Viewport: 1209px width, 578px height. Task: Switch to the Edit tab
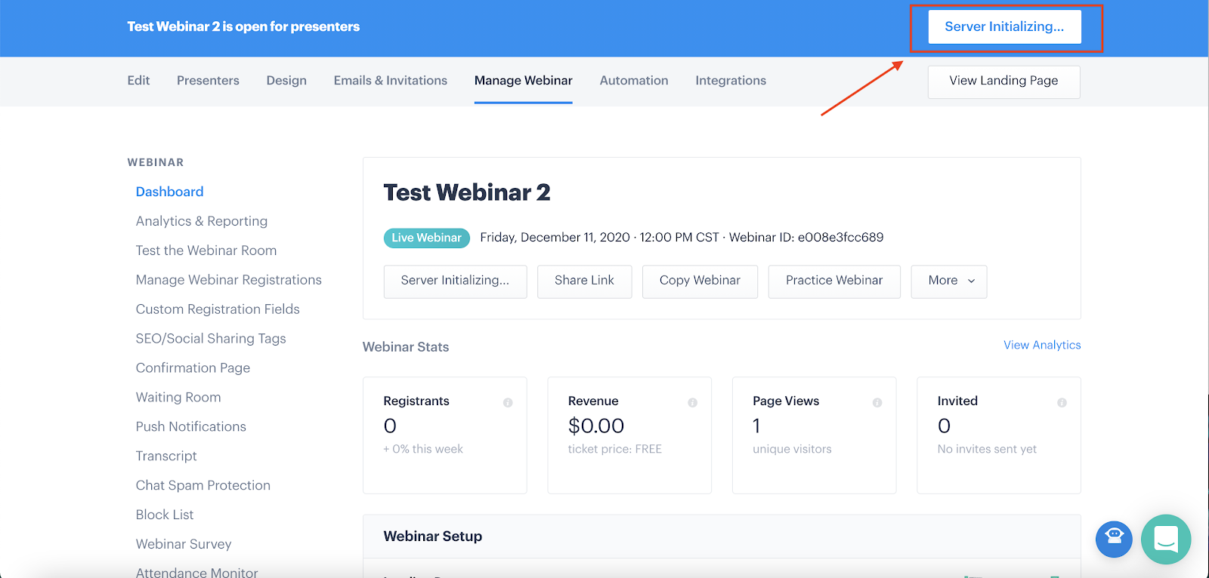click(x=138, y=81)
